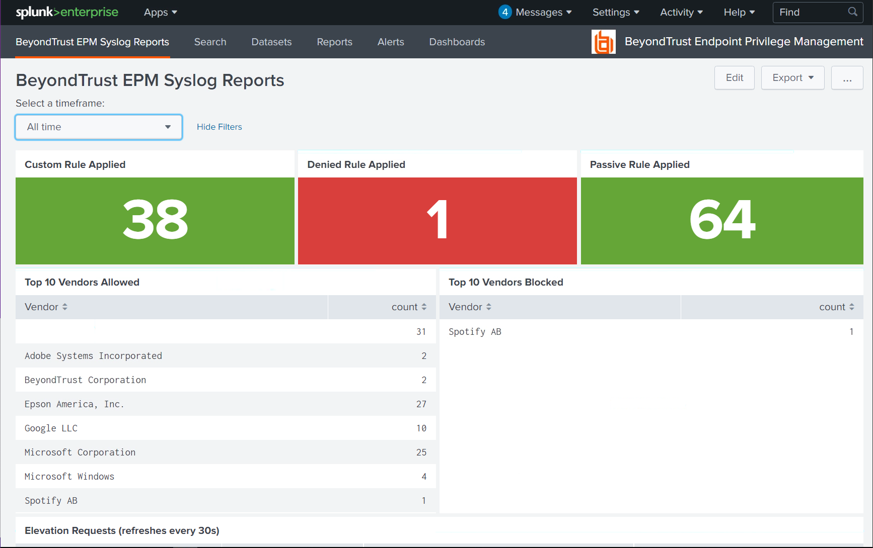Sort Vendors Allowed by count column

click(x=409, y=307)
